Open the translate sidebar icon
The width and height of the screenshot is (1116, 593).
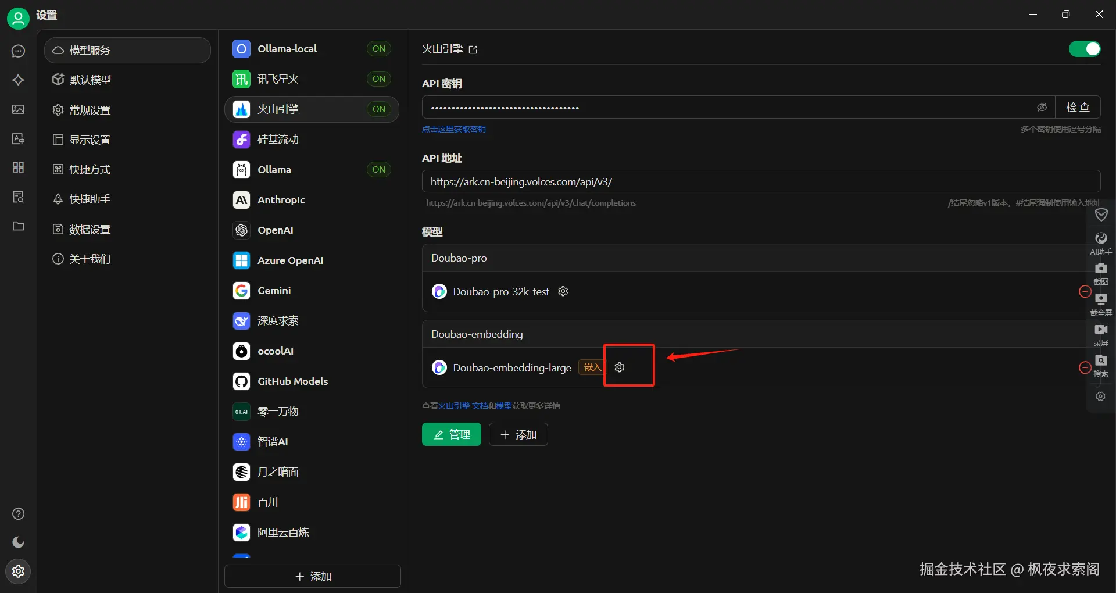(x=18, y=138)
